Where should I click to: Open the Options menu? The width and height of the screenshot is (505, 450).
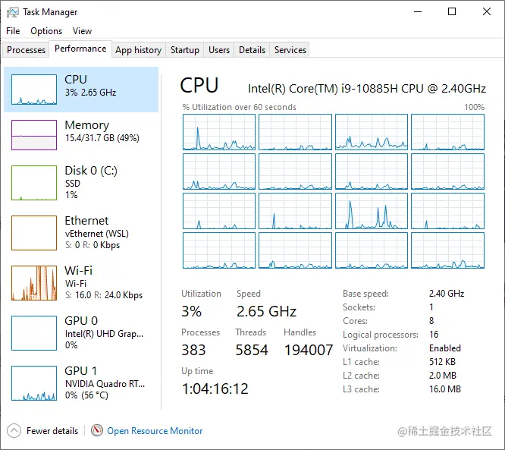click(x=46, y=31)
